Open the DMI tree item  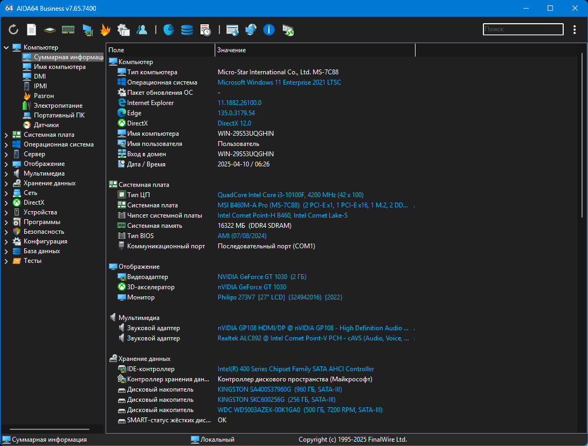40,76
